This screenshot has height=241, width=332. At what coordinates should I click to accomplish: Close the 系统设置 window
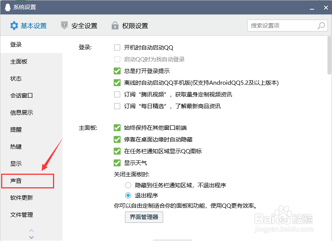click(x=326, y=8)
